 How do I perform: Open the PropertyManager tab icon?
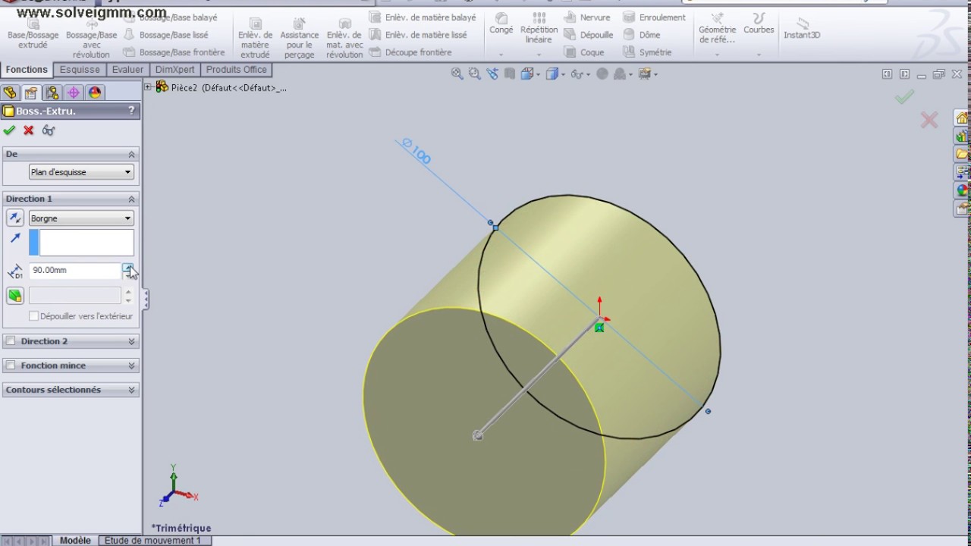tap(31, 93)
